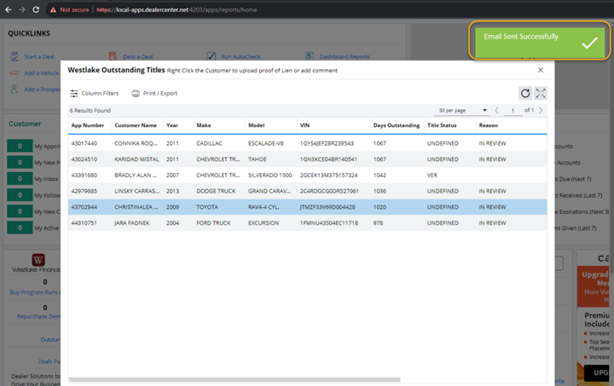This screenshot has height=386, width=614.
Task: Click the DODGE TRUCK make cell
Action: [216, 191]
